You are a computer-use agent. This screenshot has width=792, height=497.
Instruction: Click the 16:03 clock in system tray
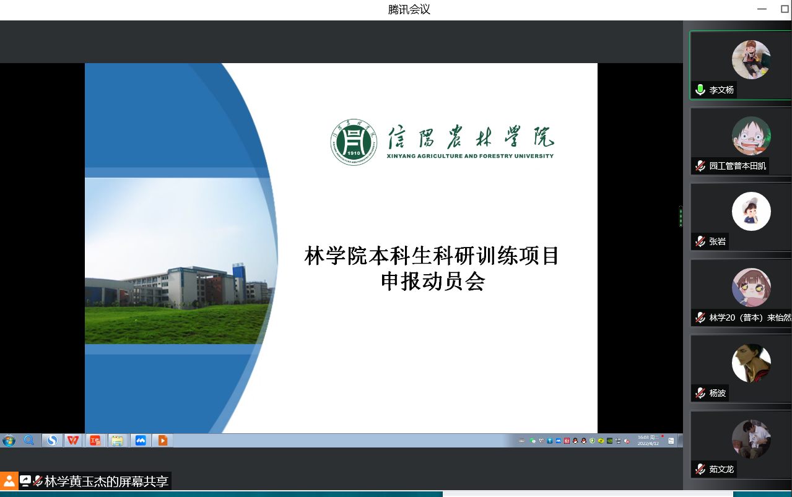coord(648,440)
